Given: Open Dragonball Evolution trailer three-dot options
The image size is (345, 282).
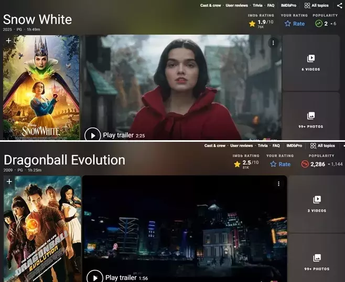Looking at the screenshot, I should coord(279,184).
